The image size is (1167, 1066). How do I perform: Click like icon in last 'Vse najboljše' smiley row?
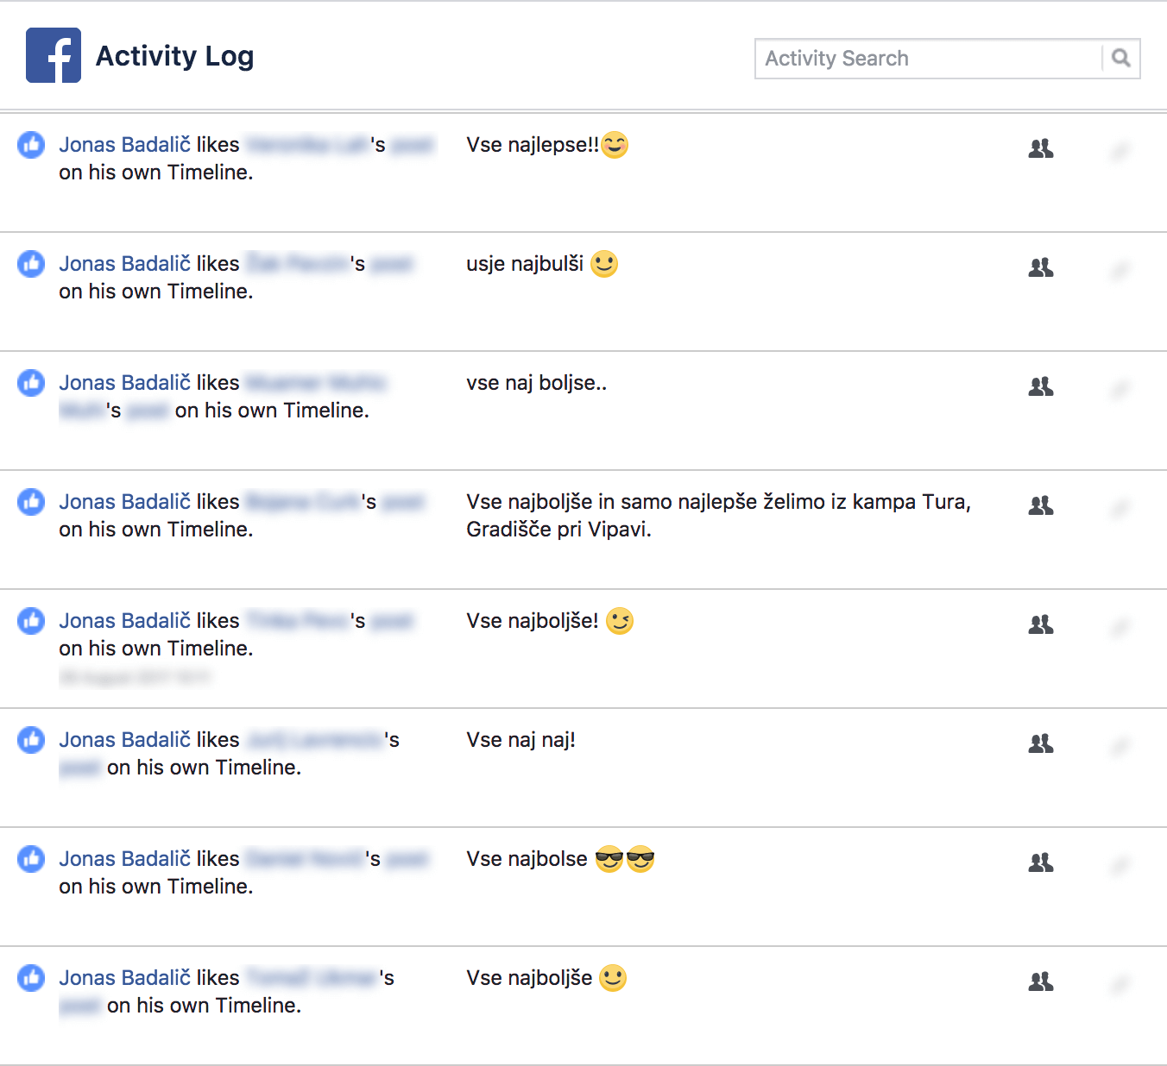(32, 977)
